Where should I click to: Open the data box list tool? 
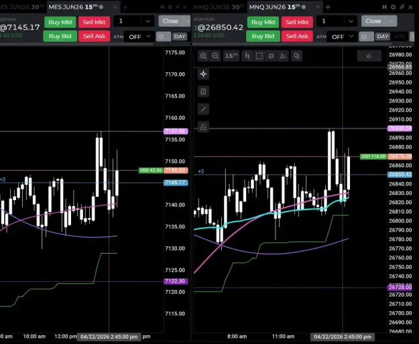tap(203, 92)
